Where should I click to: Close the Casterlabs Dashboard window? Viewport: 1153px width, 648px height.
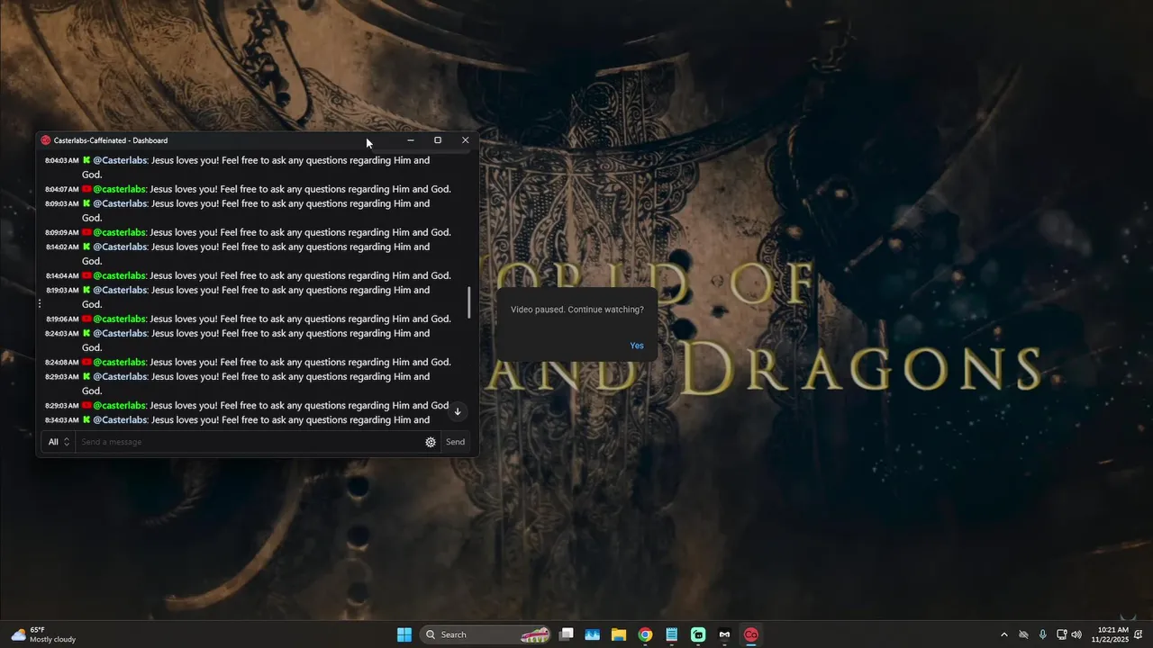465,140
